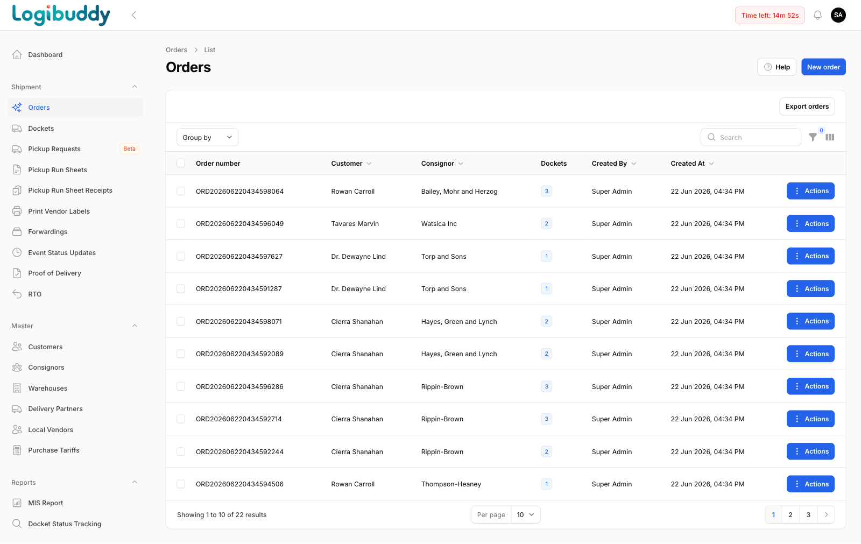Click the Print Vendor Labels printer icon
This screenshot has height=544, width=861.
[x=17, y=211]
